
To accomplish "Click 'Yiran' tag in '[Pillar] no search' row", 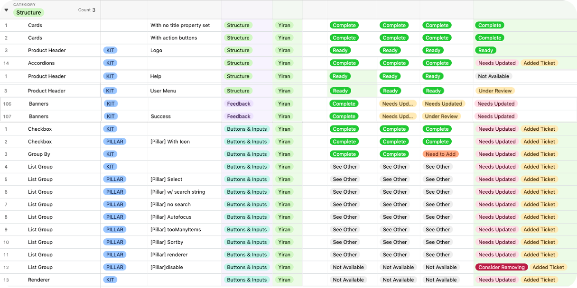I will 284,205.
